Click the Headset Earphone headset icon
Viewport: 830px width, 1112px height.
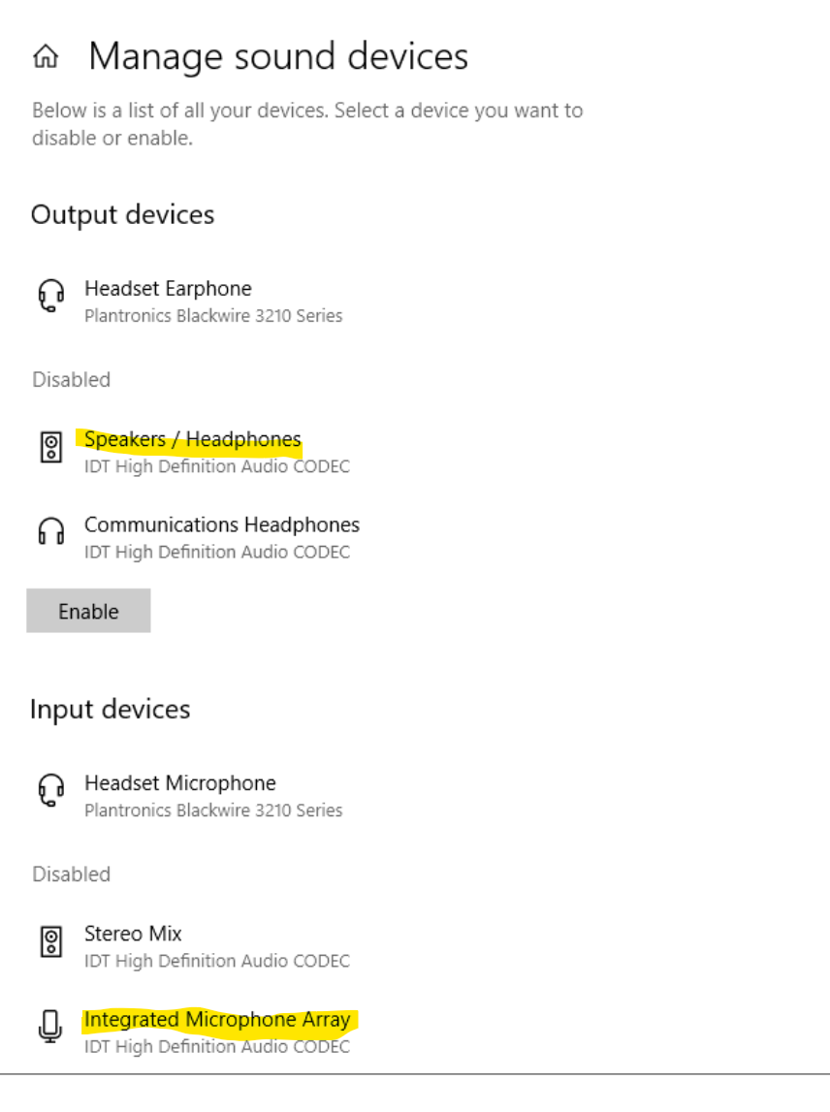(51, 295)
